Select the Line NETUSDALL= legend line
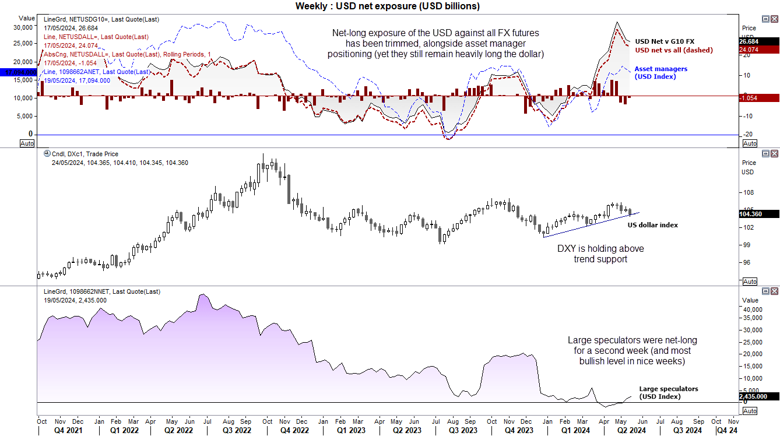Screen dimensions: 780x436 96,37
